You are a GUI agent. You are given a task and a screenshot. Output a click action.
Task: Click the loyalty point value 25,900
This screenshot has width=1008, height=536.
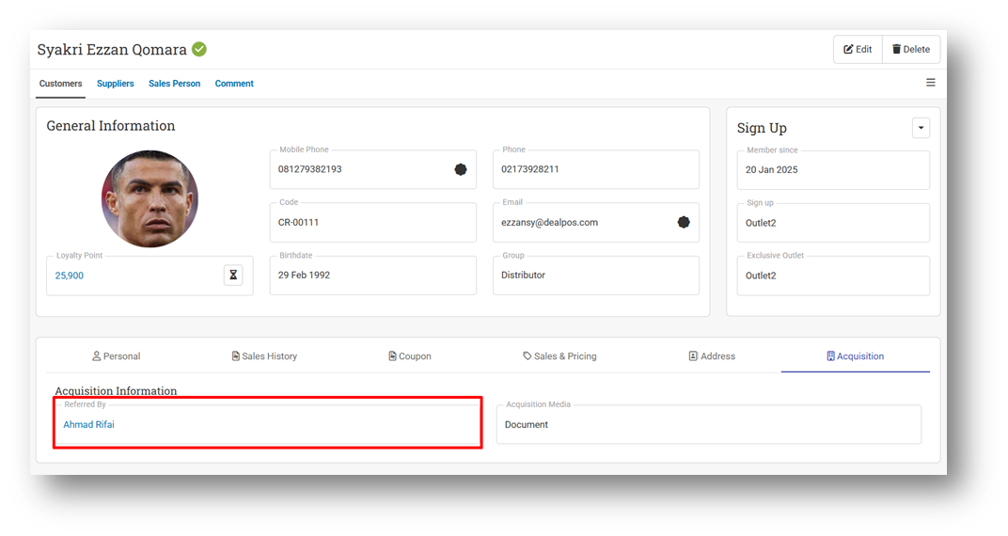coord(70,276)
